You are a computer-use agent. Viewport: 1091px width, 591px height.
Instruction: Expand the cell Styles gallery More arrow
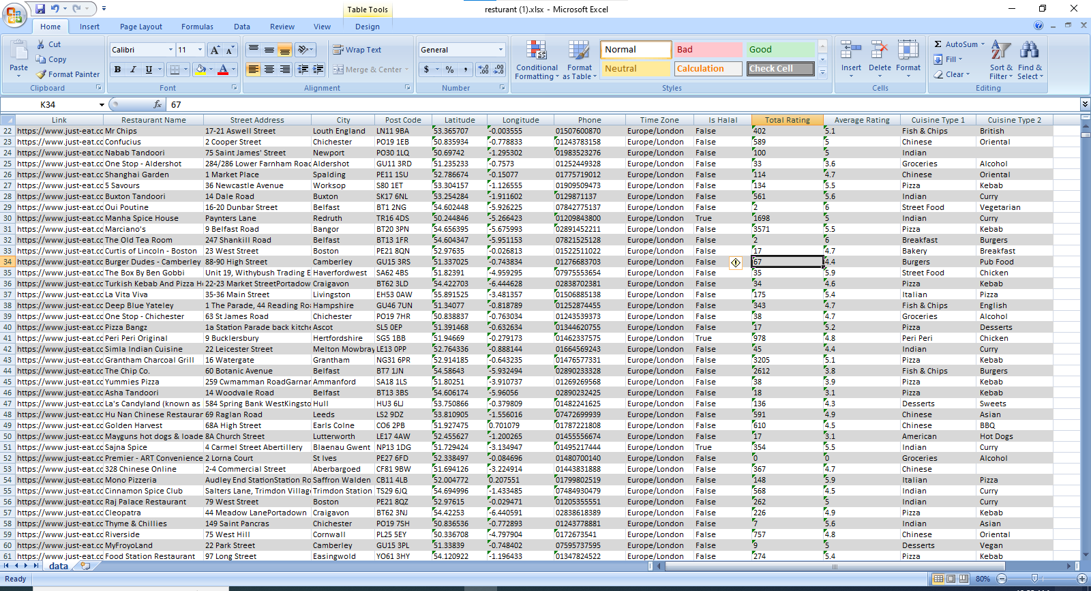[822, 72]
